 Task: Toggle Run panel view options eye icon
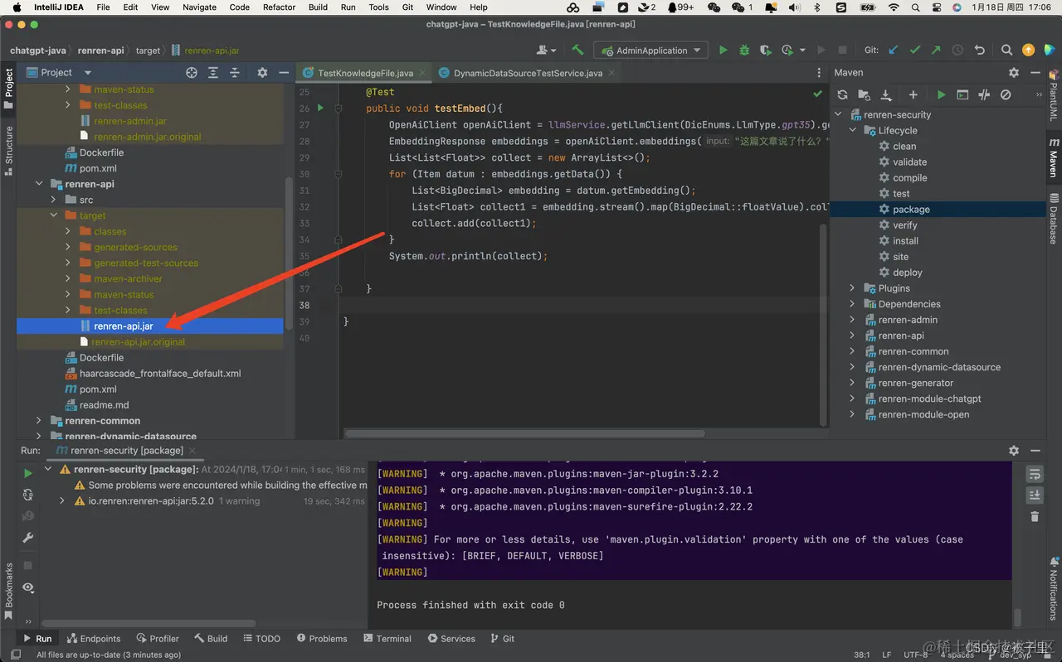coord(27,587)
